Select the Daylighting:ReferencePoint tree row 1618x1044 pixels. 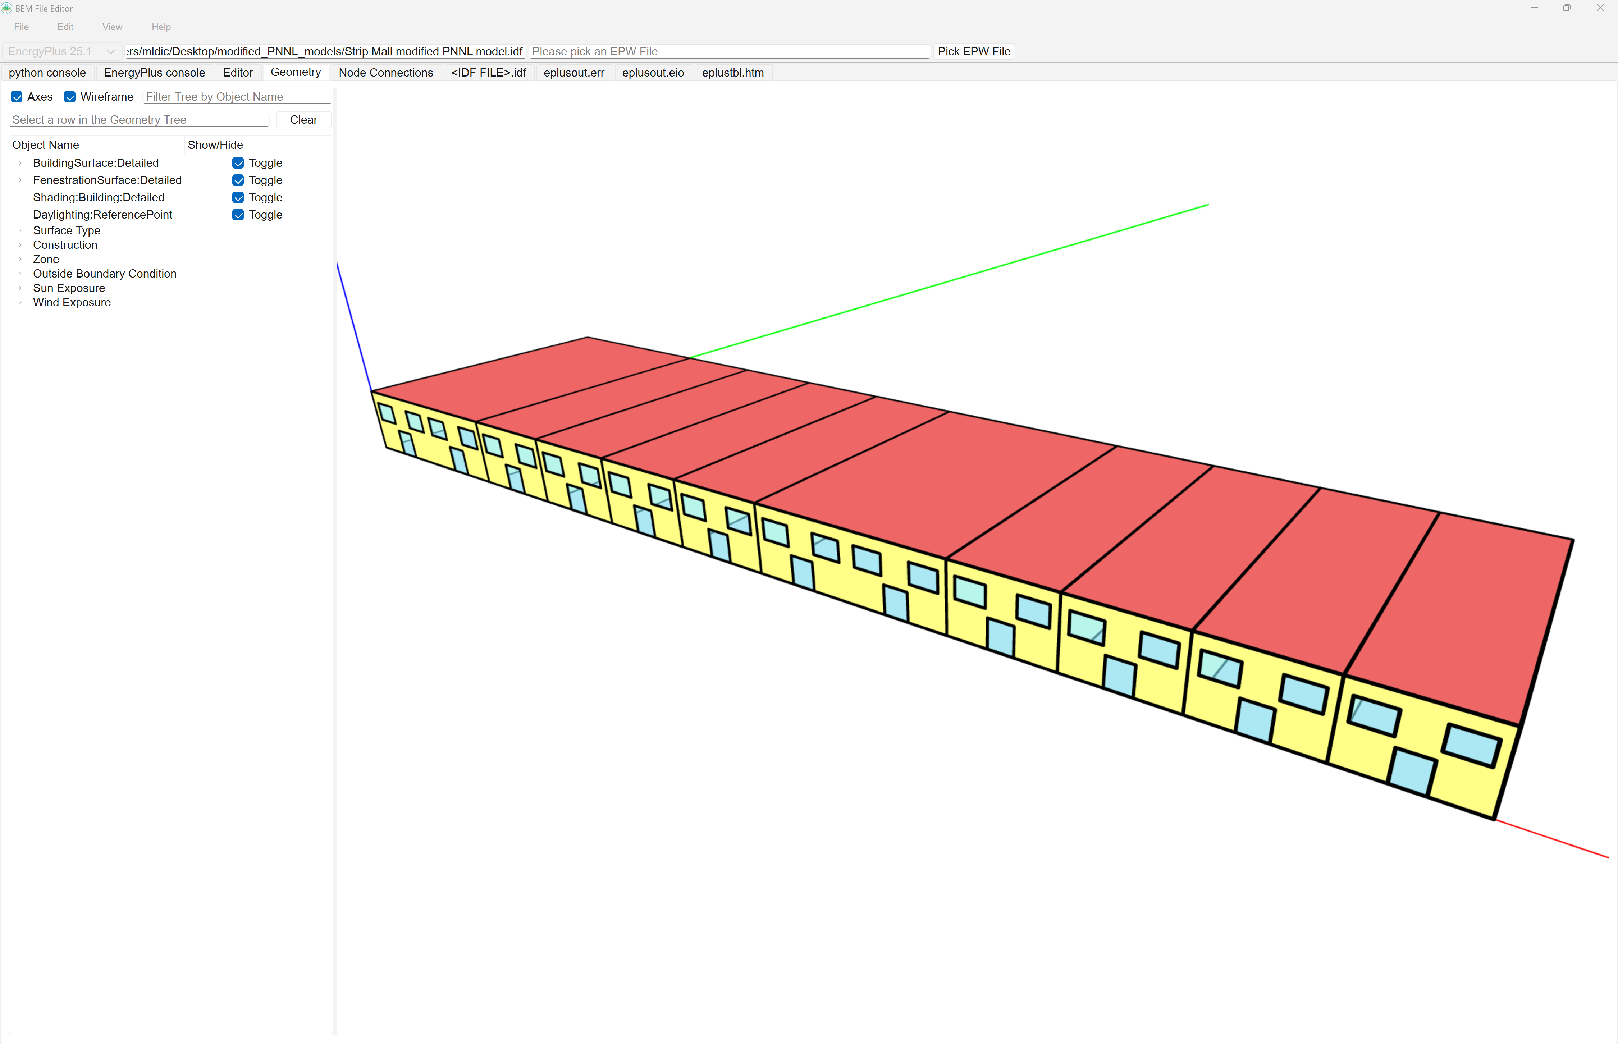click(x=102, y=215)
